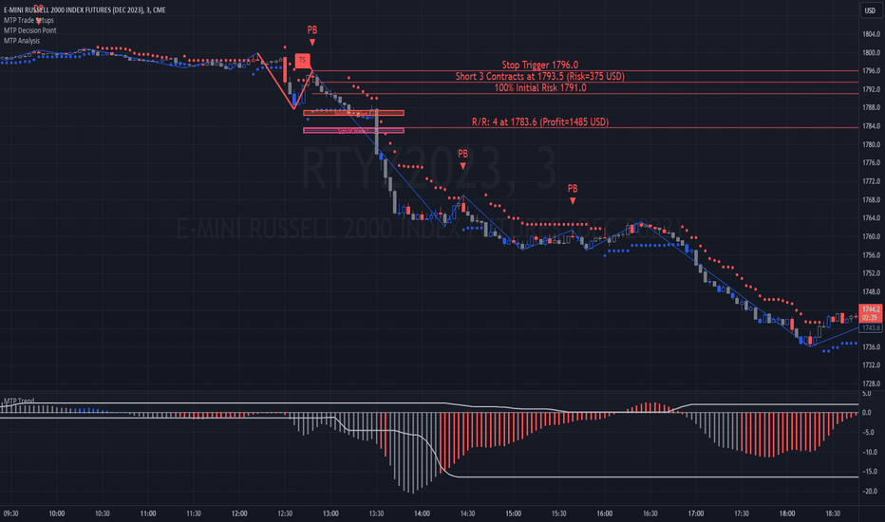Click the 1784.0 price axis label
The width and height of the screenshot is (885, 522).
pos(871,126)
